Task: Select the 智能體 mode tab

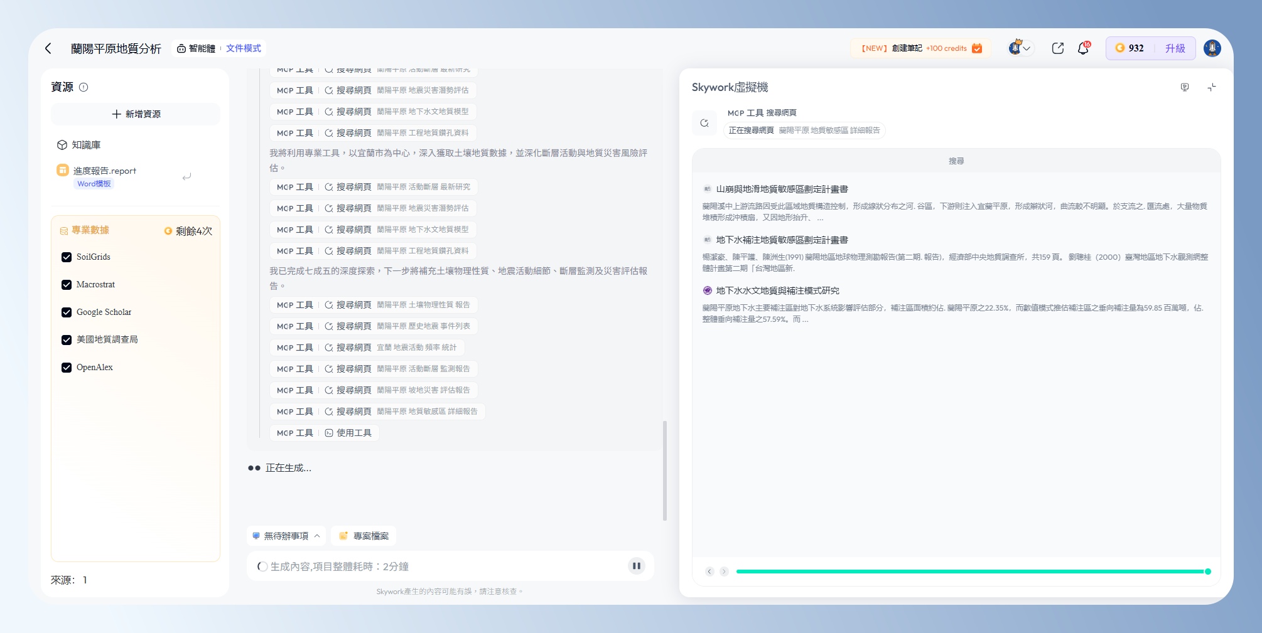Action: [x=196, y=48]
